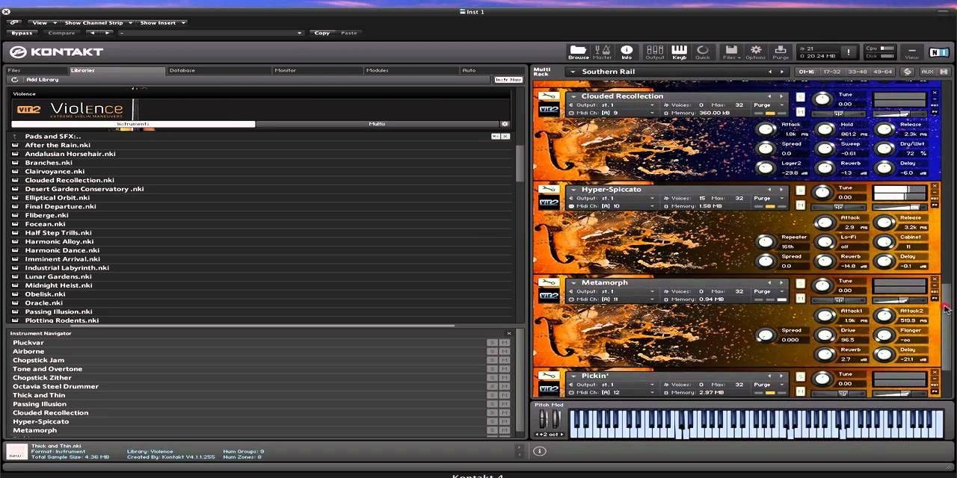Select rack page 33-48
This screenshot has width=957, height=478.
[x=857, y=72]
